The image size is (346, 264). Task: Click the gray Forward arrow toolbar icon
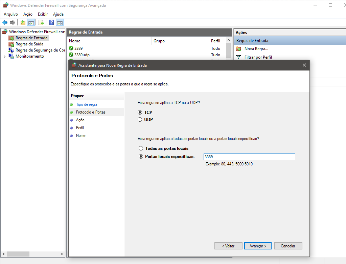13,22
